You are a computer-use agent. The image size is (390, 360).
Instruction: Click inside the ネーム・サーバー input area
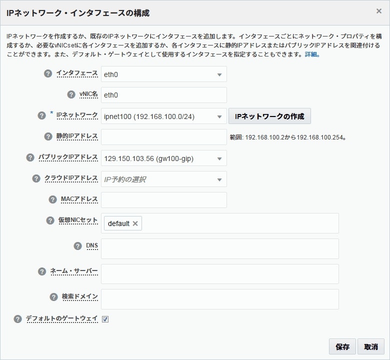pos(220,274)
